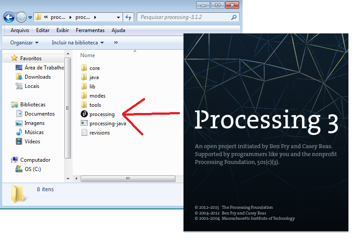Image resolution: width=363 pixels, height=240 pixels.
Task: Open the core folder icon
Action: point(84,68)
